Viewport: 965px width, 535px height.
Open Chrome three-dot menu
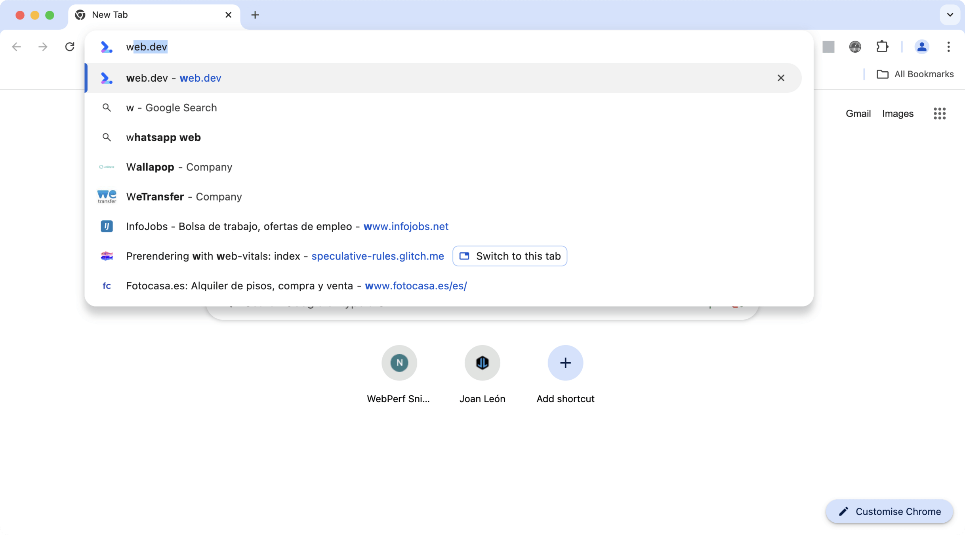point(948,47)
